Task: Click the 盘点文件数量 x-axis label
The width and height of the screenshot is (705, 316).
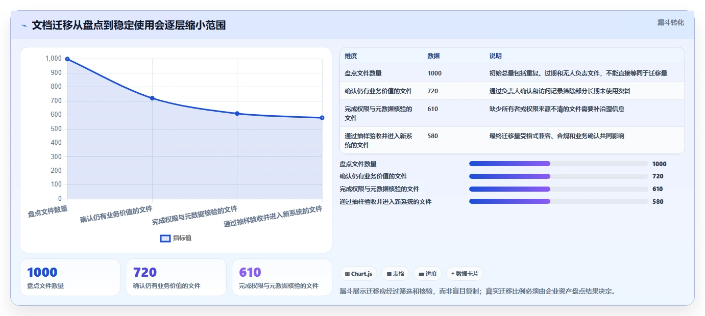Action: 47,211
